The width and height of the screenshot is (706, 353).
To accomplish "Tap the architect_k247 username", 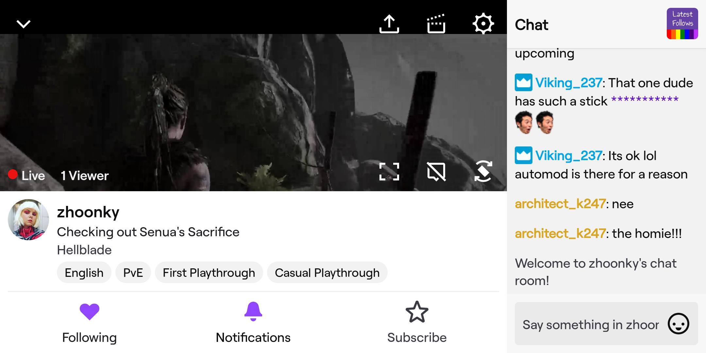I will [560, 204].
